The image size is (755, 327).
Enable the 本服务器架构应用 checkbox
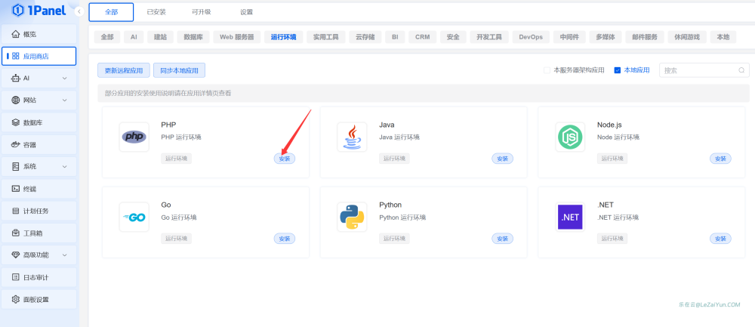(547, 70)
